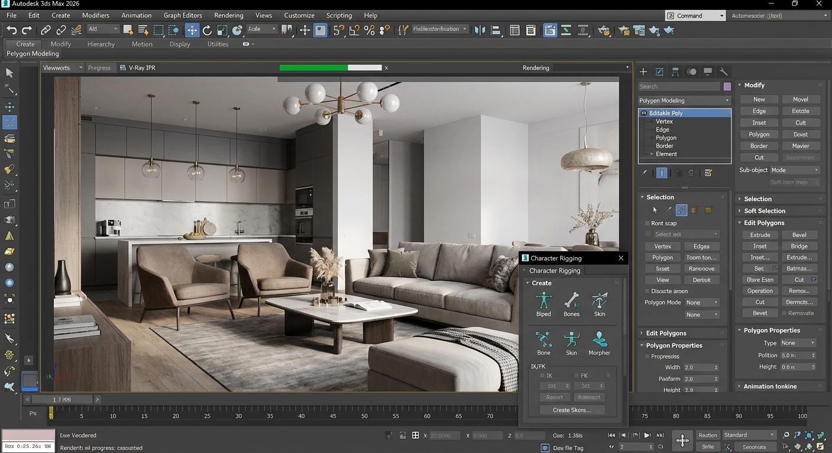Click the Mirror icon in main toolbar

pyautogui.click(x=287, y=29)
